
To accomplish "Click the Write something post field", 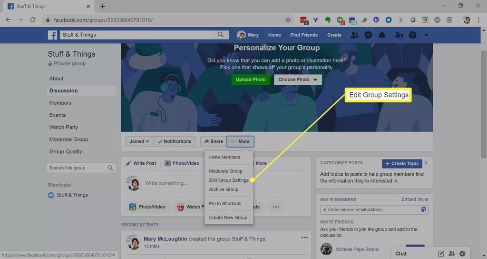I will (166, 183).
